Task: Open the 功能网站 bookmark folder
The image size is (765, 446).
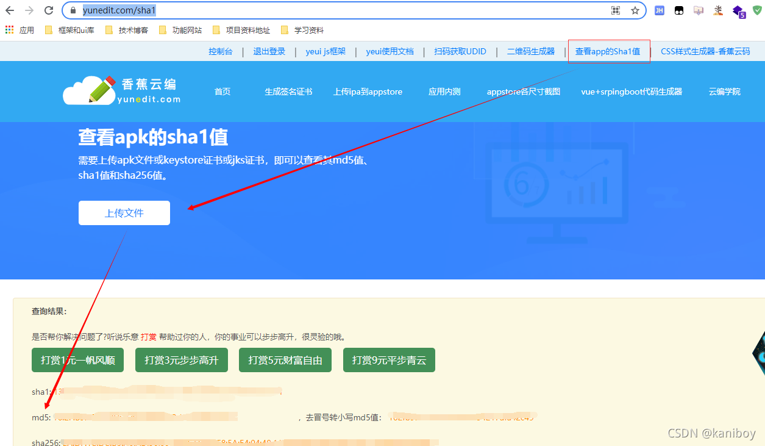Action: point(180,30)
